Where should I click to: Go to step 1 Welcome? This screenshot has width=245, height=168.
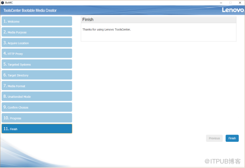click(x=37, y=21)
